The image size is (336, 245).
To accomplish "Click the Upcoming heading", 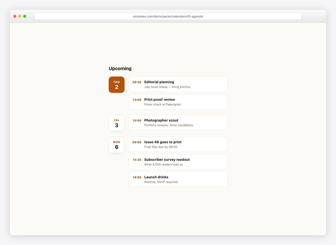I will pyautogui.click(x=120, y=69).
